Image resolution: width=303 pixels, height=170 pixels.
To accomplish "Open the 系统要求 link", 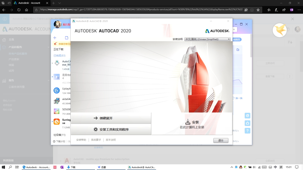I will point(96,140).
